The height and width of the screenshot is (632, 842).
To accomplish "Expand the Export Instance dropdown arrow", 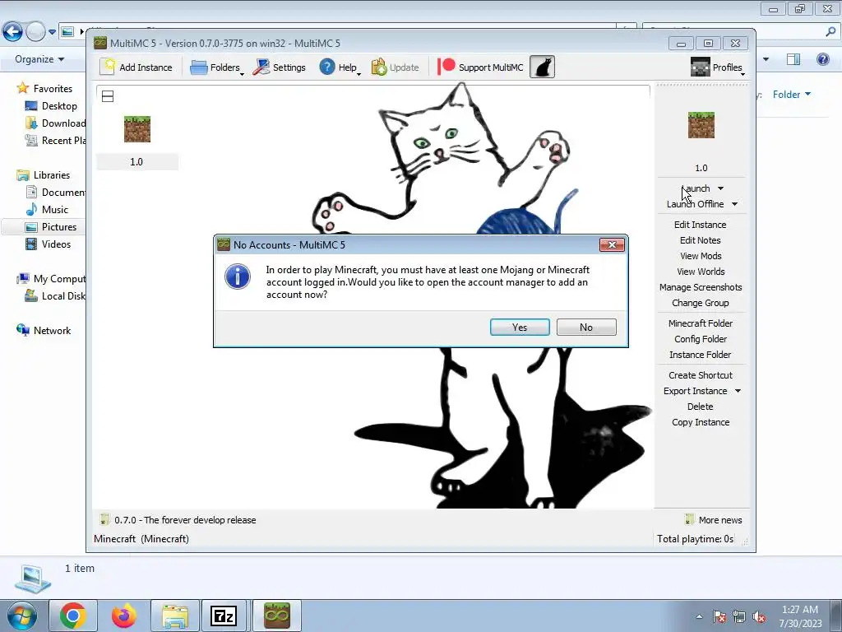I will click(738, 391).
